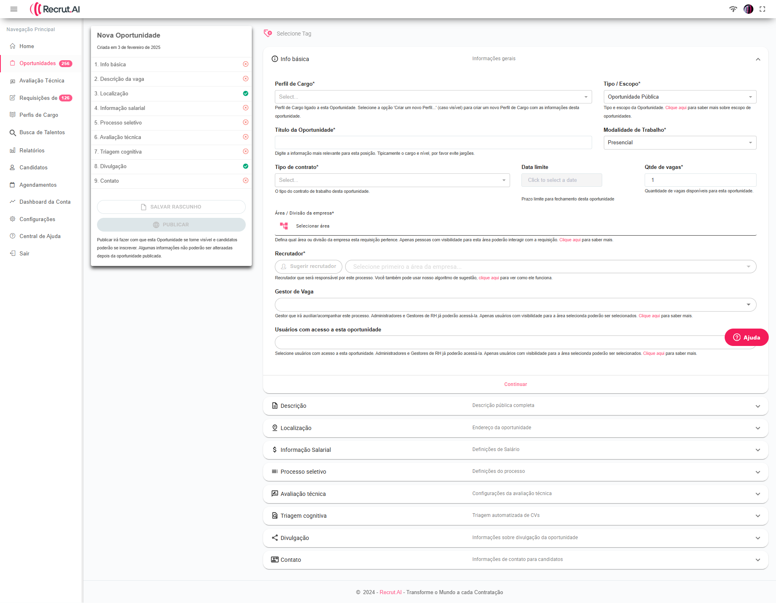Image resolution: width=776 pixels, height=603 pixels.
Task: Click the Informação Salarial dollar icon
Action: (274, 449)
